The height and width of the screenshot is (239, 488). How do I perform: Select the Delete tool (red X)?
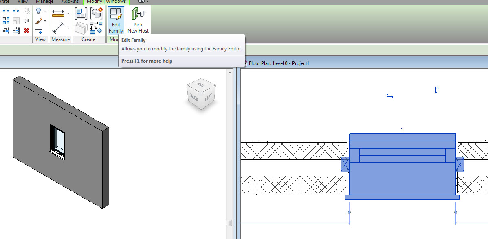27,30
